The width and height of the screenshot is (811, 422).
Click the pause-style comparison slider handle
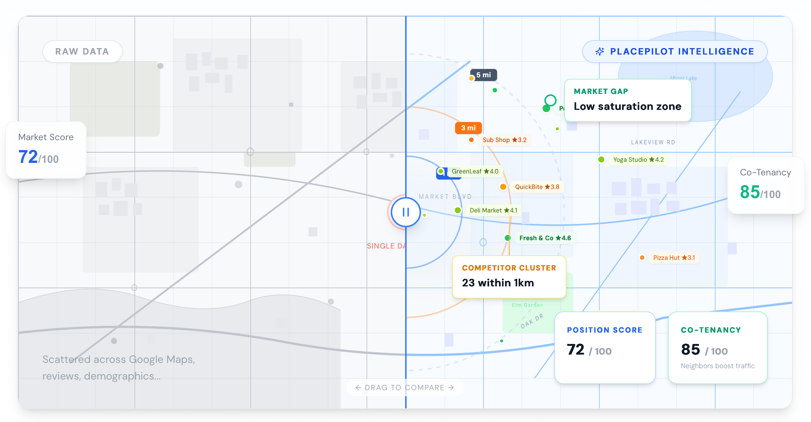point(405,212)
